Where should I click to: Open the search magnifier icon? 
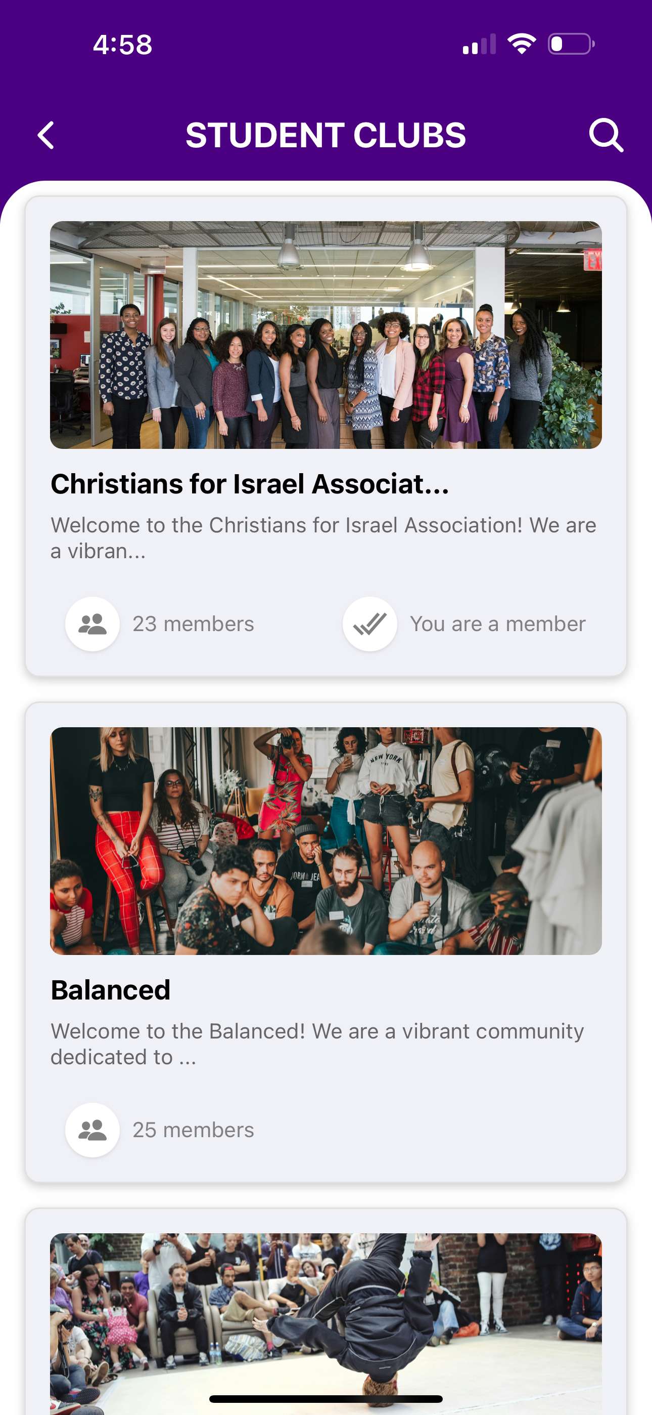coord(606,135)
